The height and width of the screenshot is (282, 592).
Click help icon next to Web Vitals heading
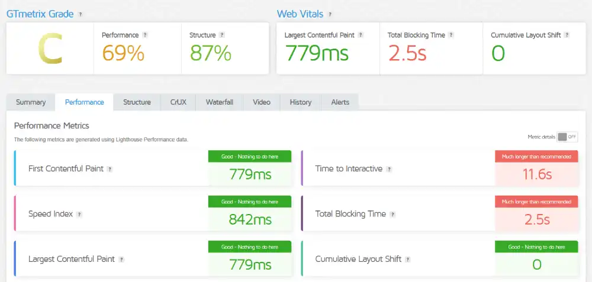(x=330, y=14)
